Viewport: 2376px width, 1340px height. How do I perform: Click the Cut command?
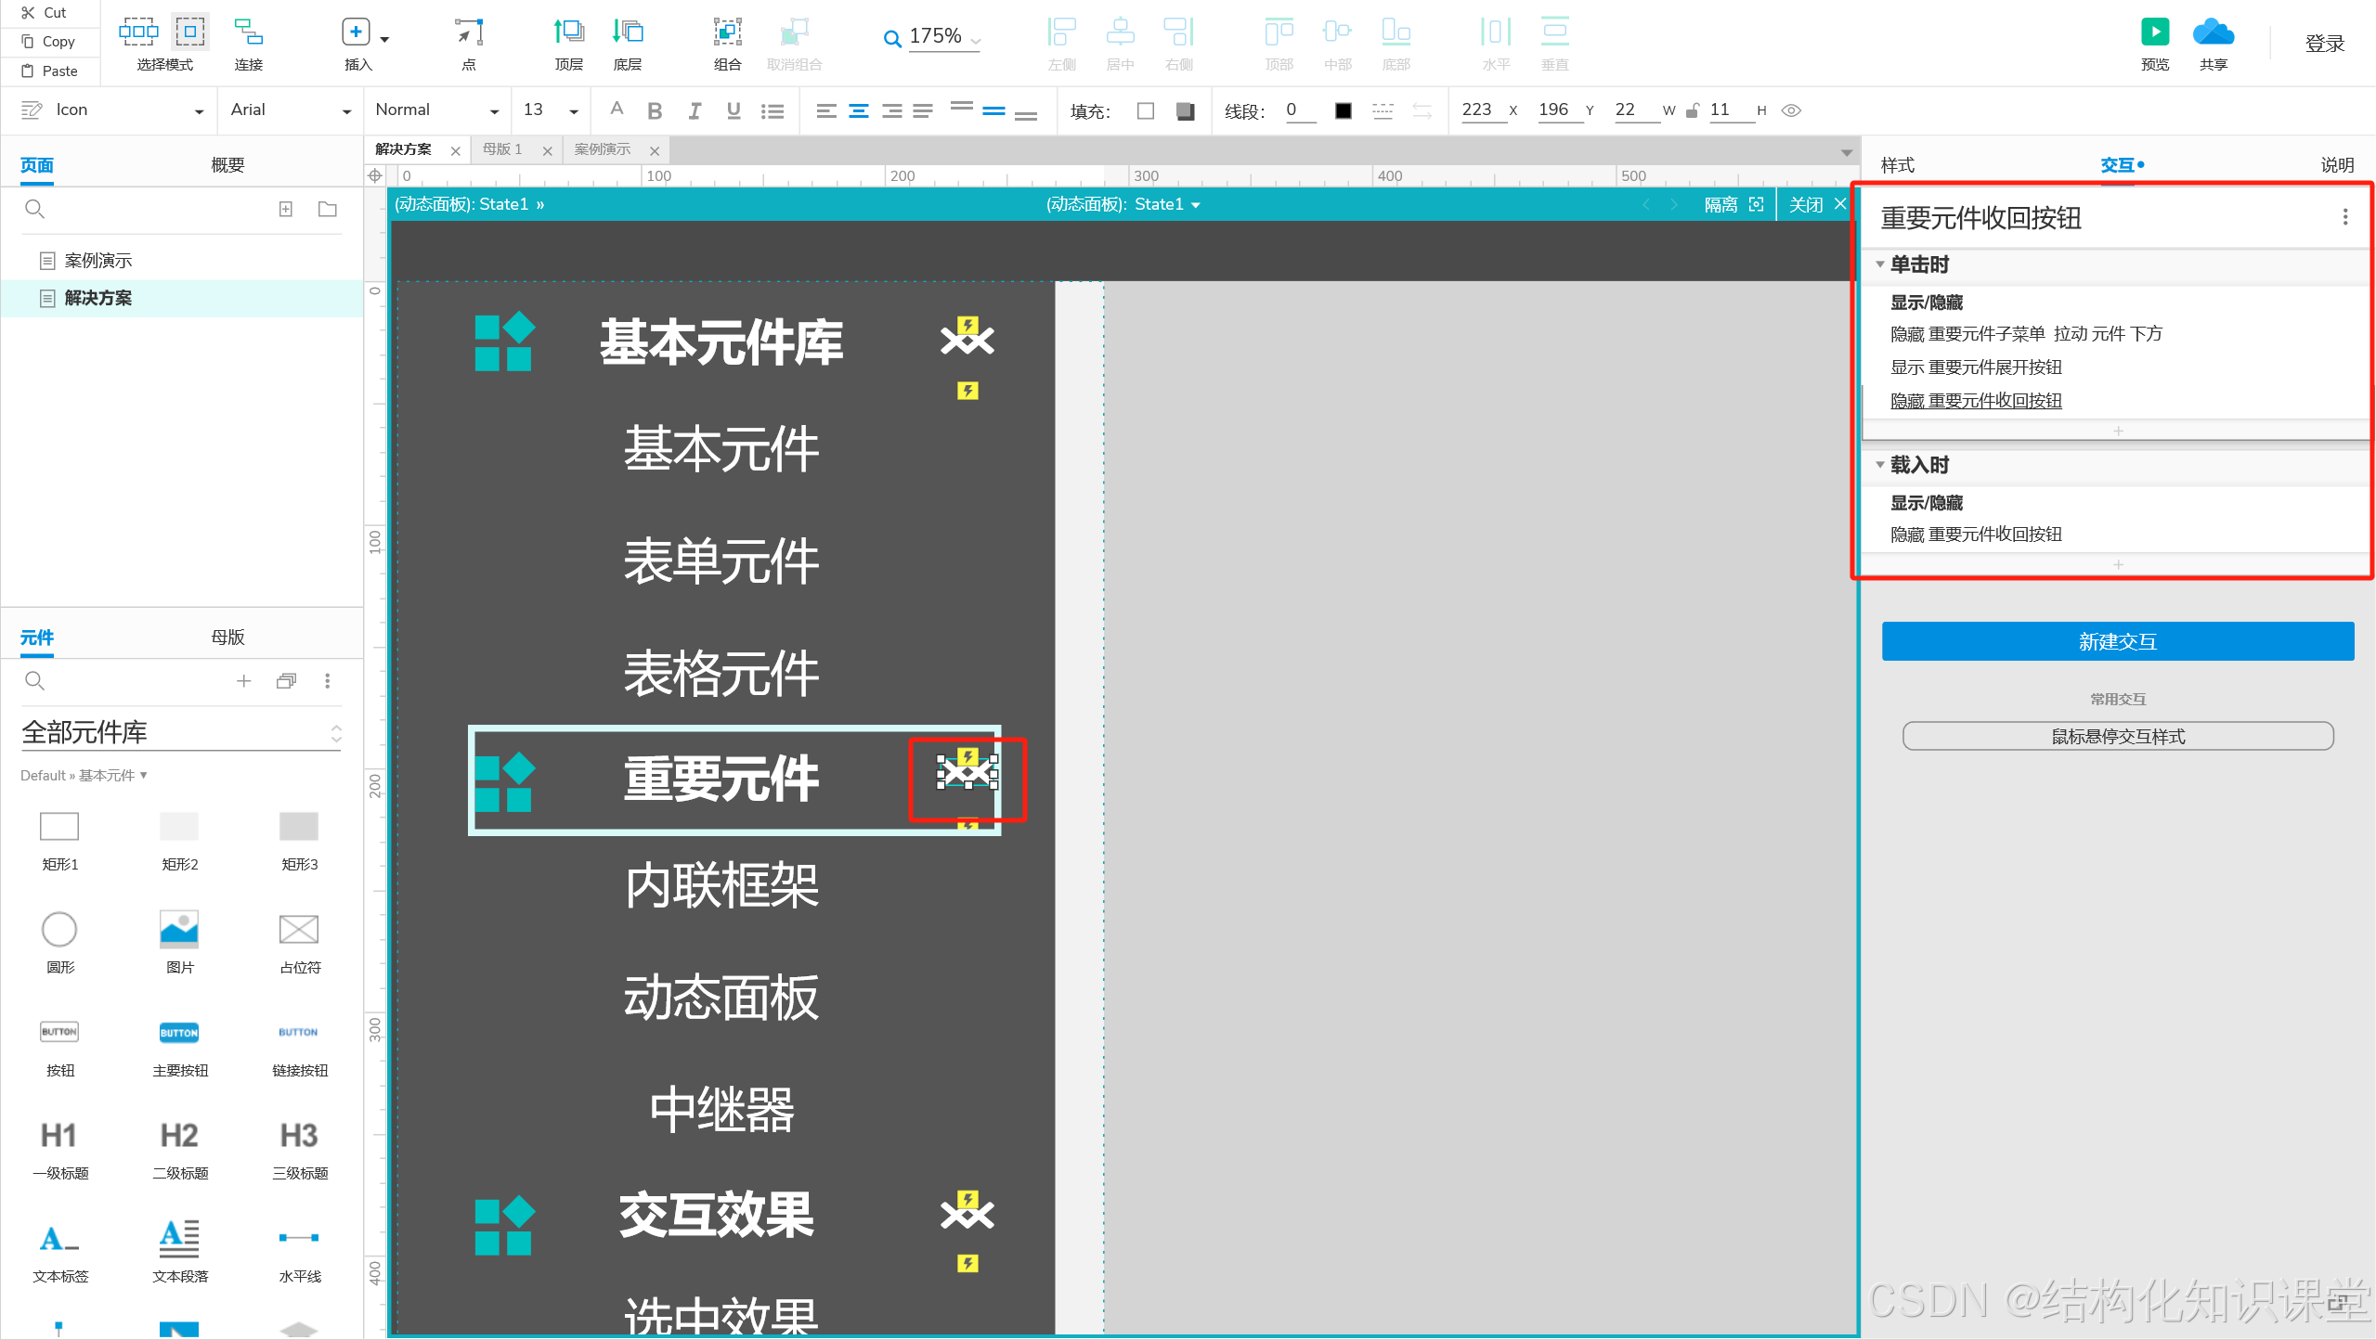[45, 12]
